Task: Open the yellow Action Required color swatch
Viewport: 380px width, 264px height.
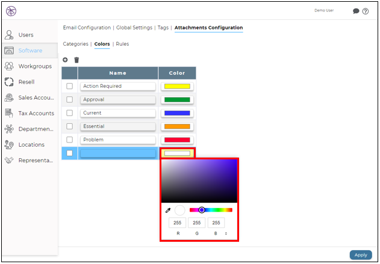Action: click(177, 87)
